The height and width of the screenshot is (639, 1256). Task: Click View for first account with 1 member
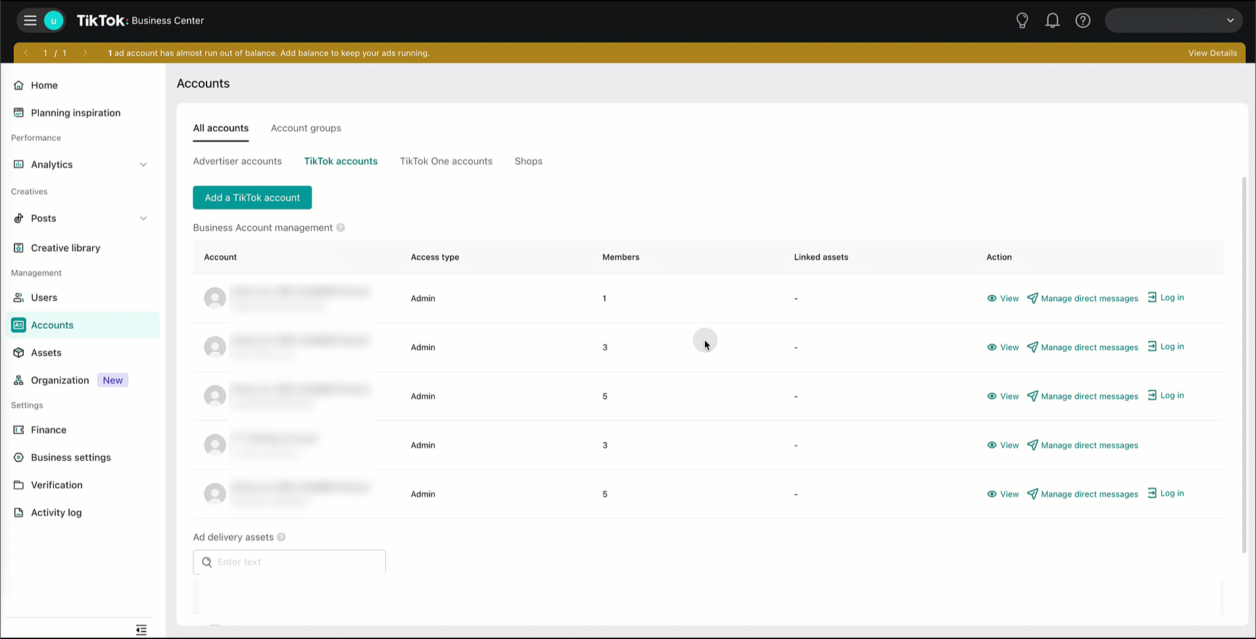coord(1003,298)
